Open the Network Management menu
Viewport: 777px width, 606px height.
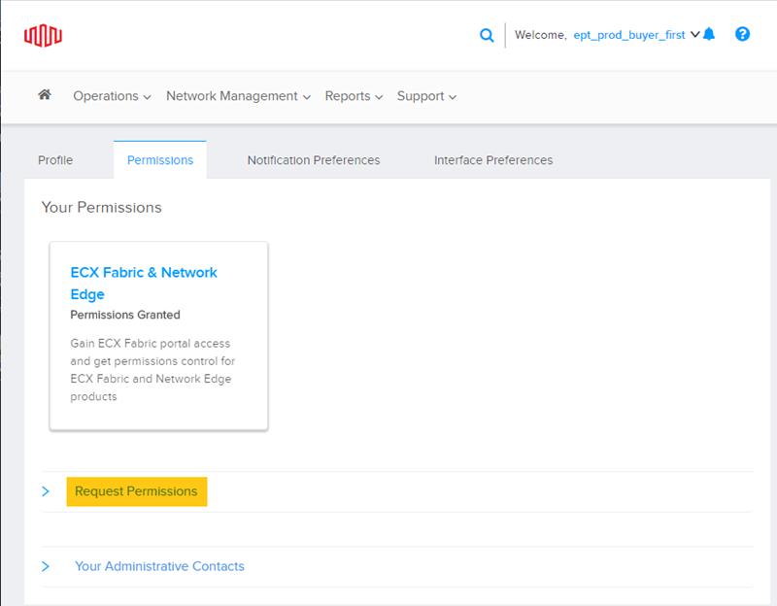[238, 96]
